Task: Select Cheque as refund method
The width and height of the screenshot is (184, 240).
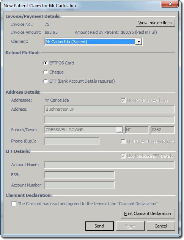Action: pos(46,72)
